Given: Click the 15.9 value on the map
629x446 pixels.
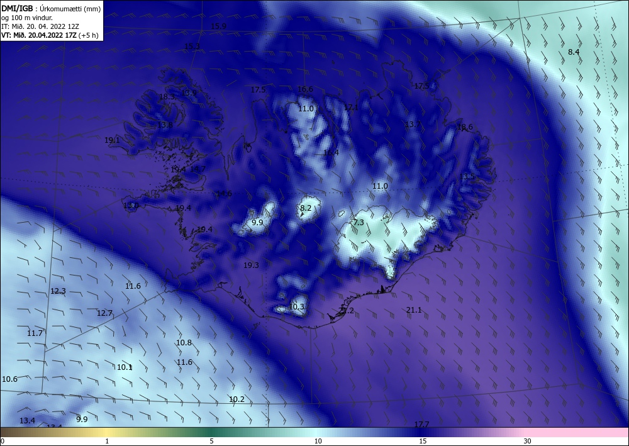Looking at the screenshot, I should point(219,26).
